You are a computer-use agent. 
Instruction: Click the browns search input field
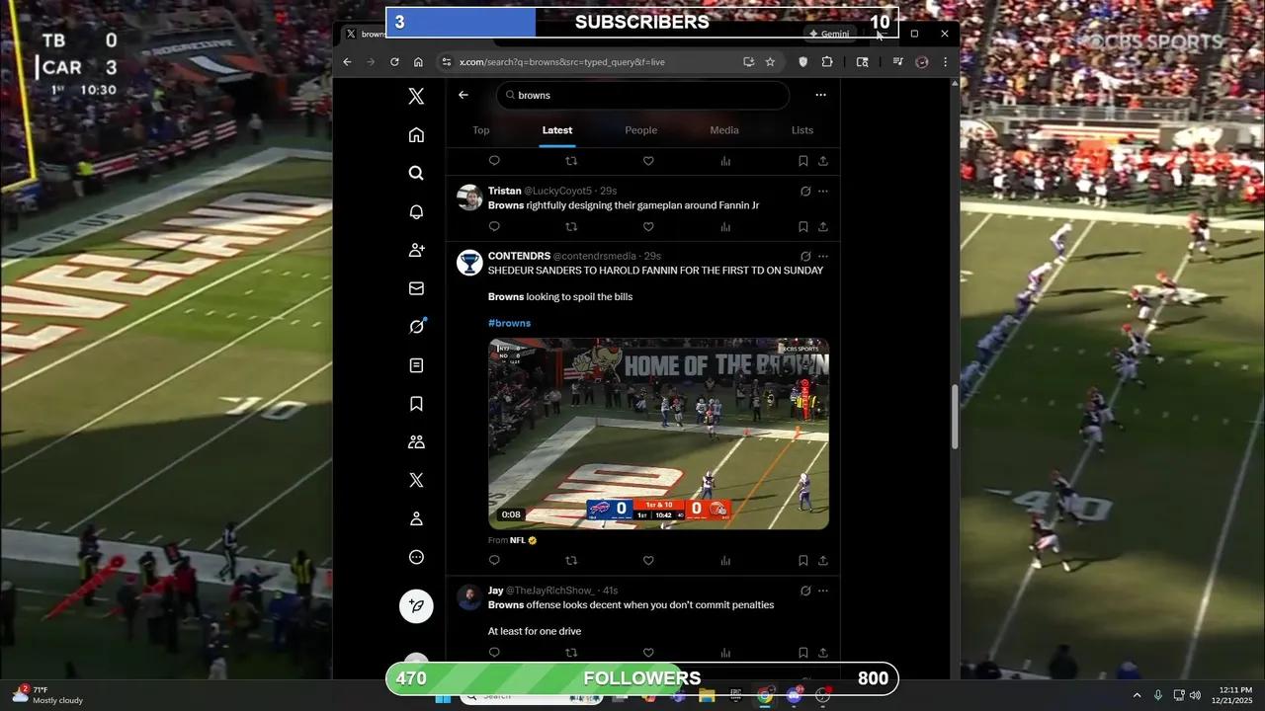point(643,96)
